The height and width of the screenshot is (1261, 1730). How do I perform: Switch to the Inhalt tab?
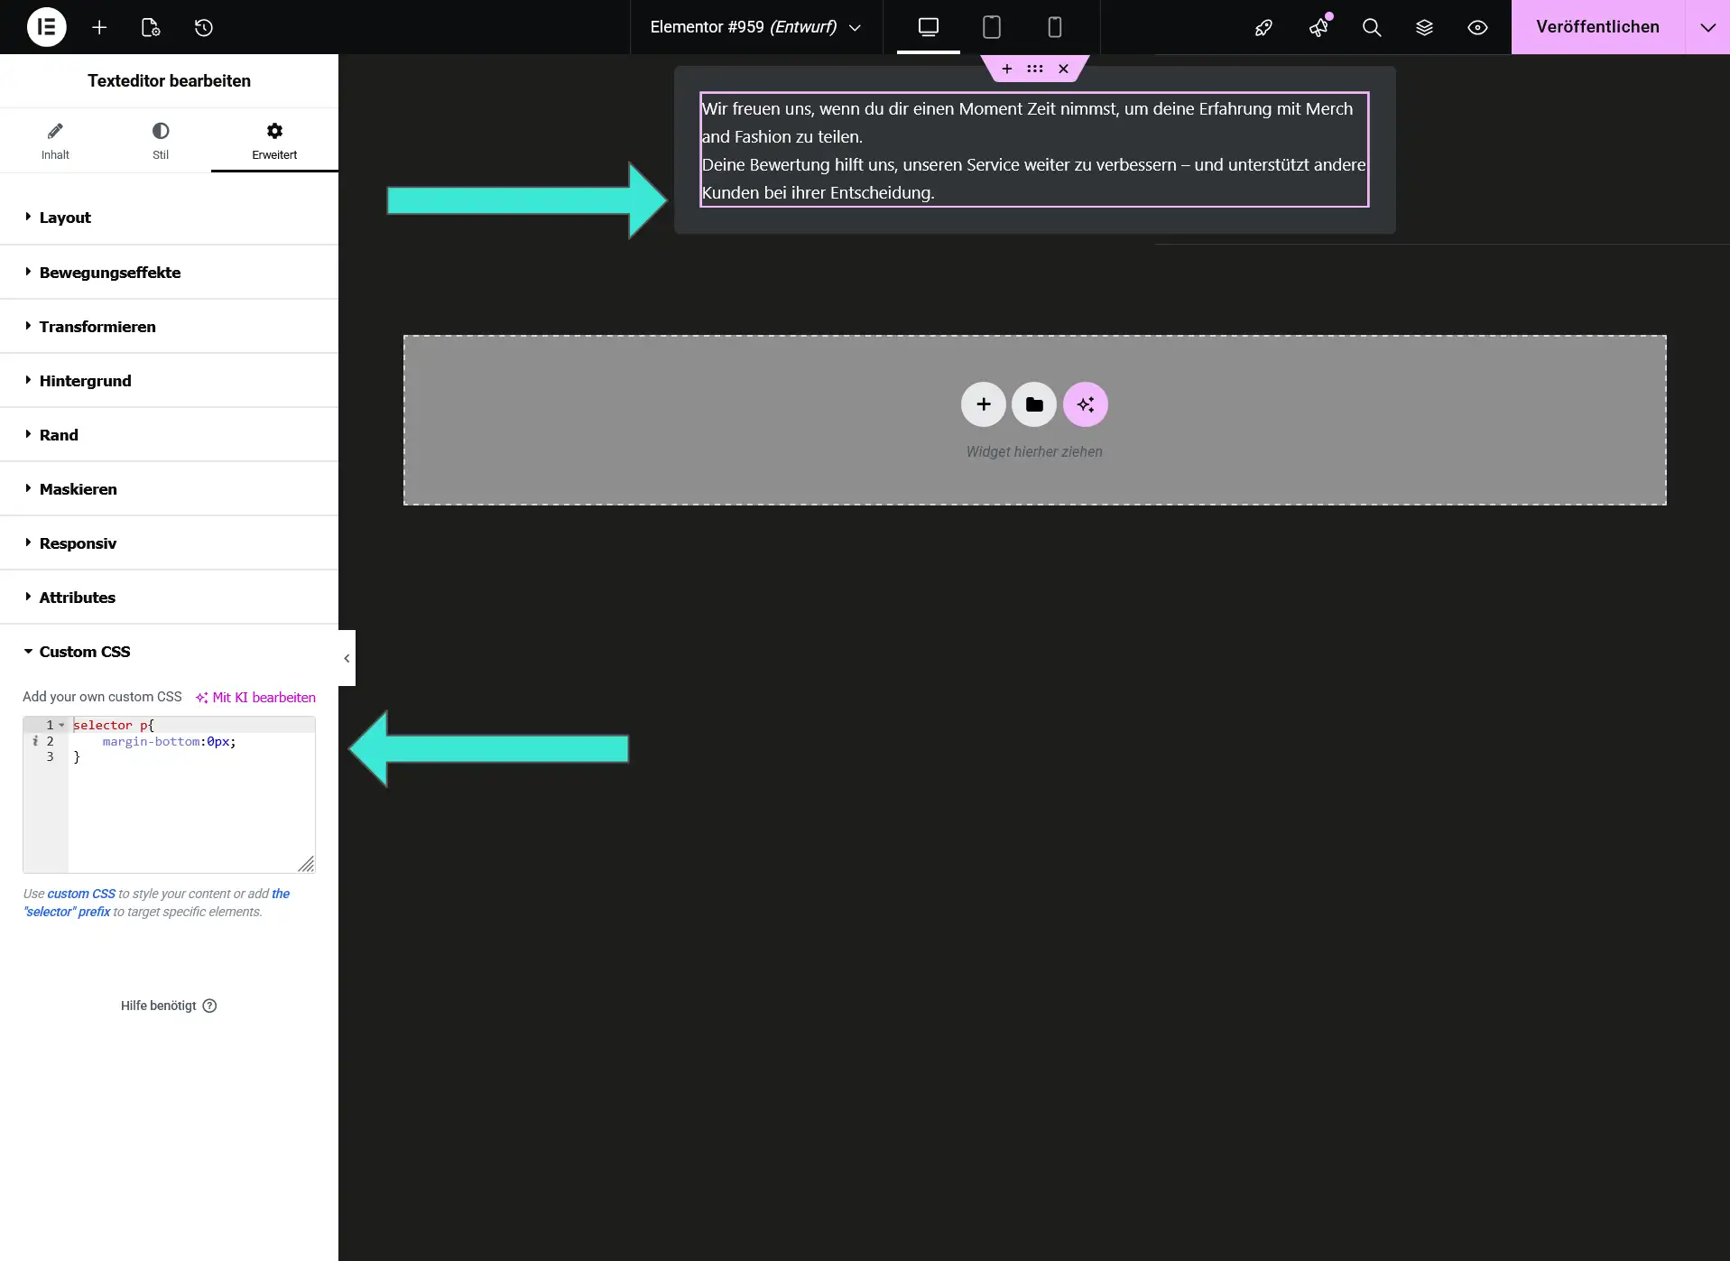pyautogui.click(x=55, y=140)
